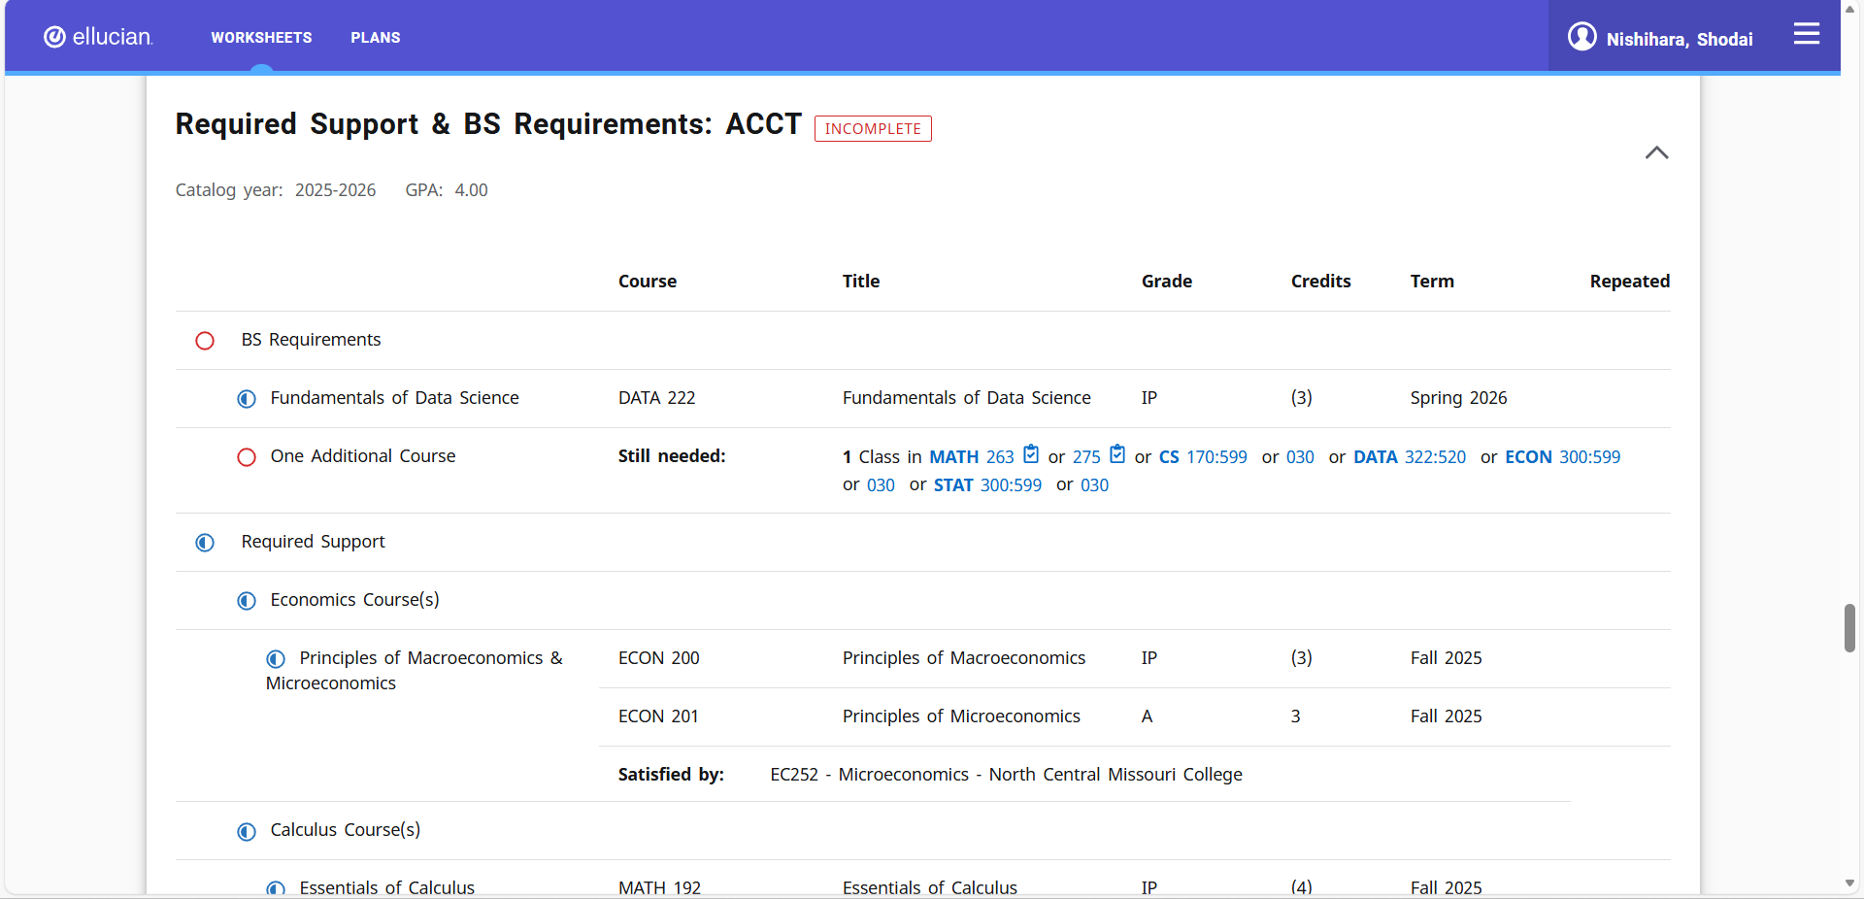Click the Required Support in-progress status icon
This screenshot has width=1864, height=899.
[205, 543]
